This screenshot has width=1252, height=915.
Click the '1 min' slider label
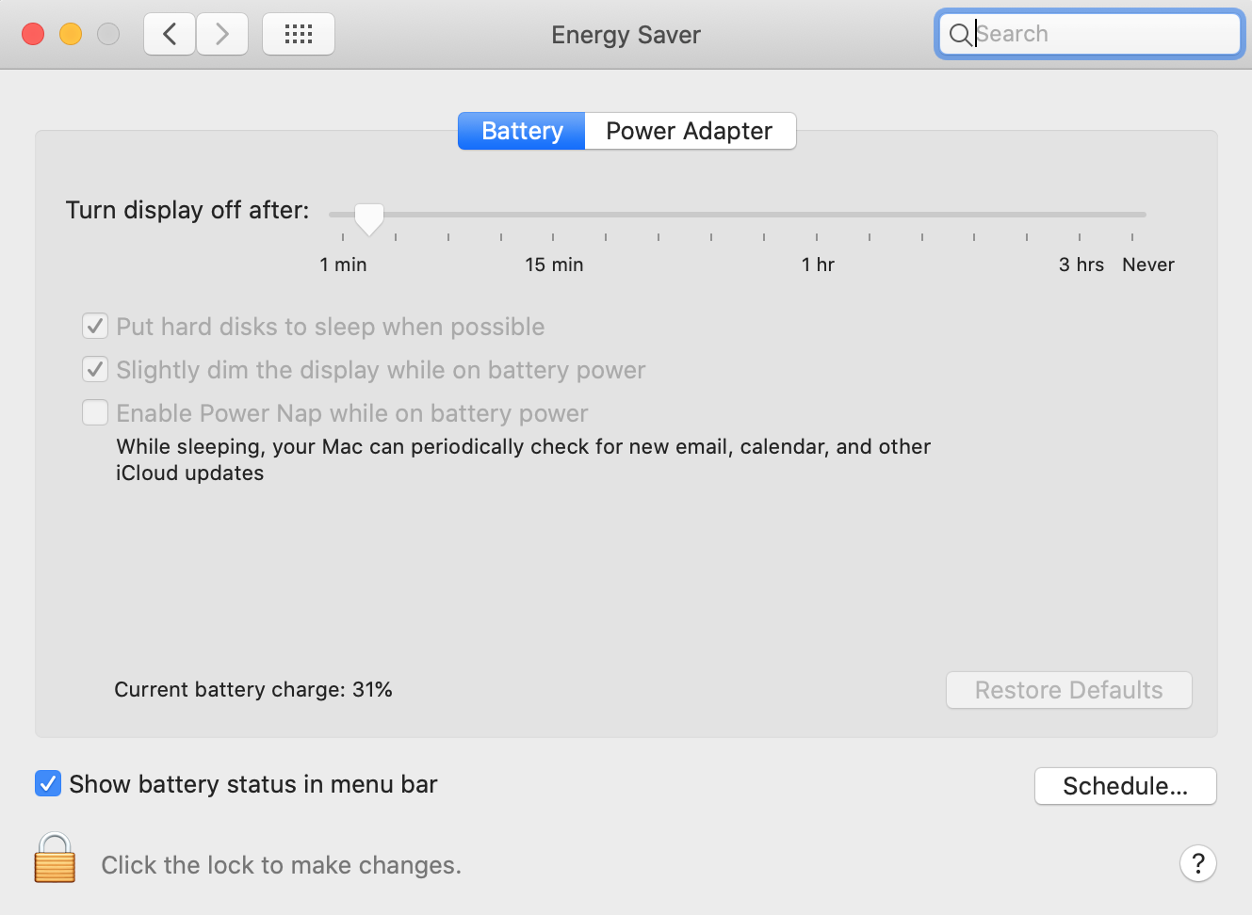point(343,265)
